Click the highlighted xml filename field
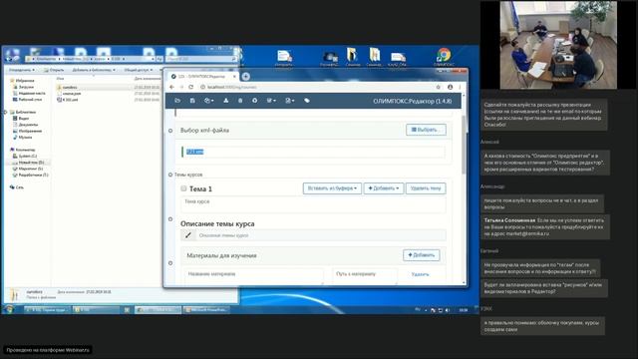 pyautogui.click(x=313, y=152)
